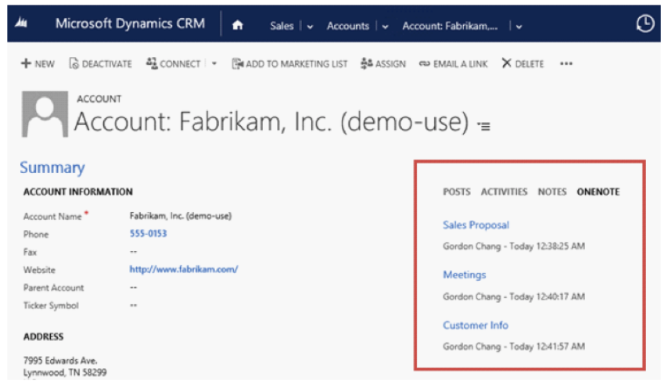The width and height of the screenshot is (668, 388).
Task: Click the ADDRESS heading
Action: point(44,336)
